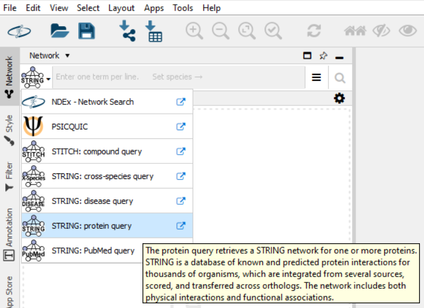
Task: Open the Tools menu
Action: (183, 8)
